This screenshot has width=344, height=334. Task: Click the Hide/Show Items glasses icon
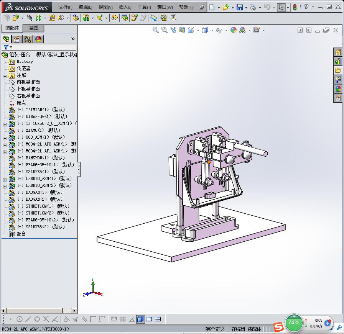219,30
